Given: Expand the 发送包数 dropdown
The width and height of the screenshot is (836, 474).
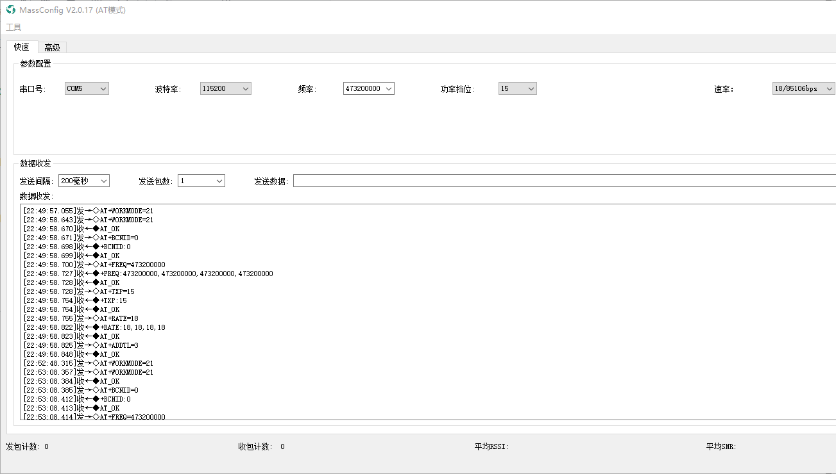Looking at the screenshot, I should click(x=201, y=181).
